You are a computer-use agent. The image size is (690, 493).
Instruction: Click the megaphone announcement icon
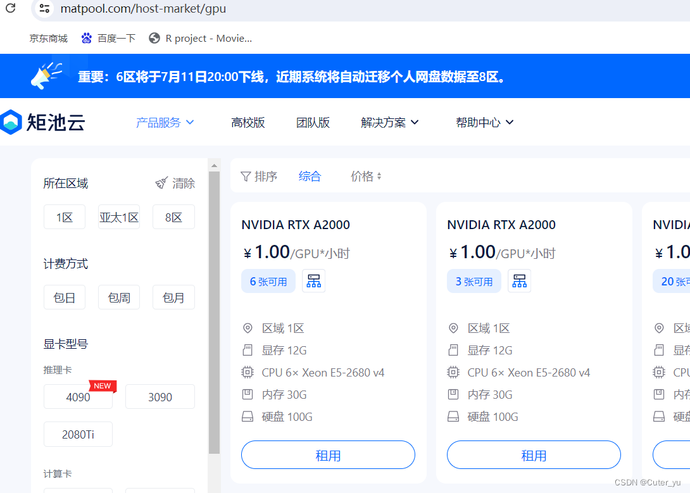(x=46, y=76)
